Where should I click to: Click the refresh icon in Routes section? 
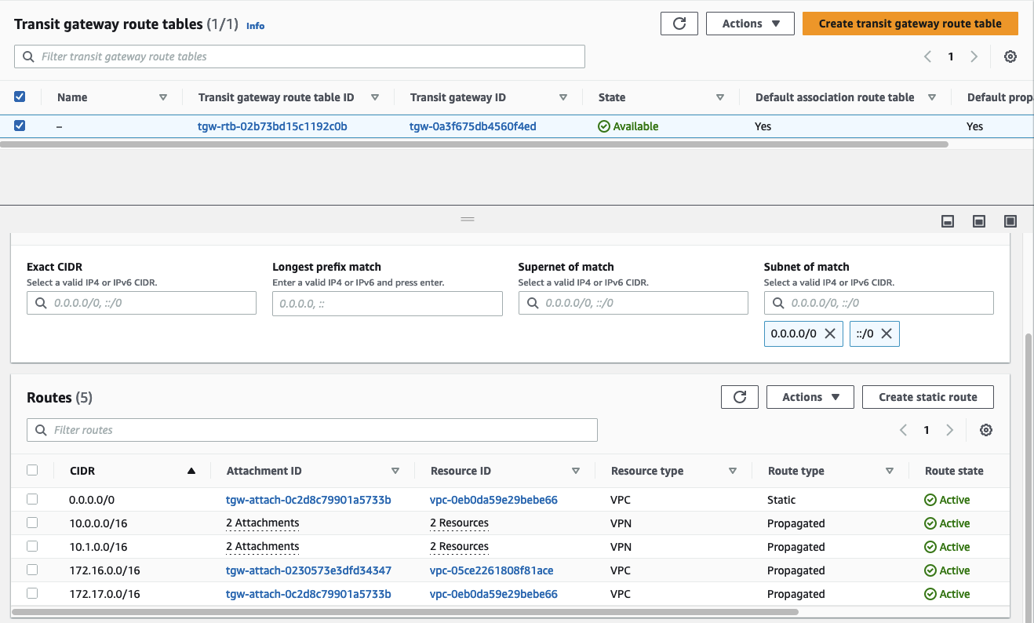pos(739,397)
